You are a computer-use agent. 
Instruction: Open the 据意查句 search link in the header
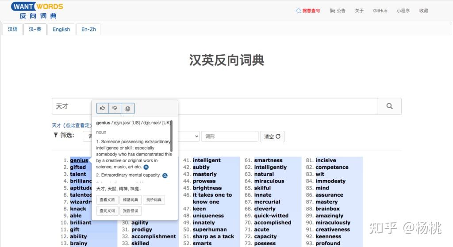click(308, 11)
